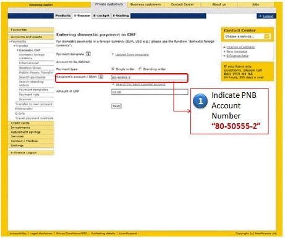
Task: Select Transfer to own account in the sidebar
Action: click(x=34, y=104)
